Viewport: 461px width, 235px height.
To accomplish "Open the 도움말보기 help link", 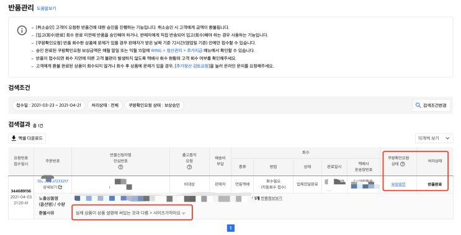I will point(46,9).
